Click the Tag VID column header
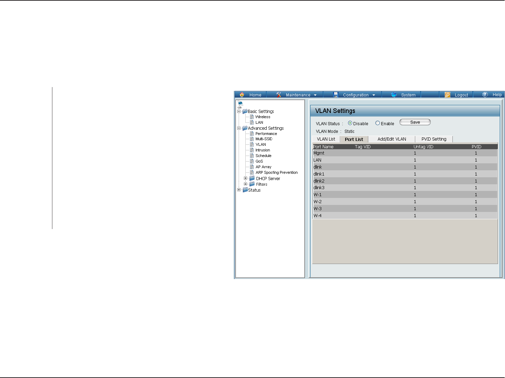The image size is (505, 378). tap(363, 147)
